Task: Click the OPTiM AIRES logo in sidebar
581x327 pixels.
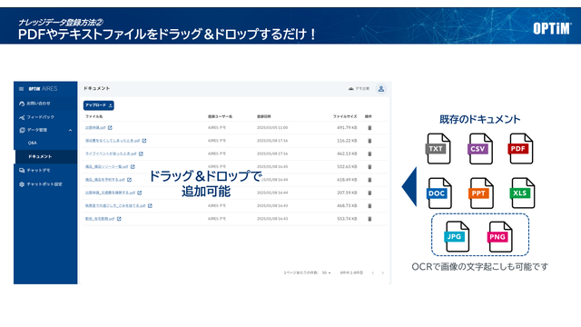Action: 43,89
